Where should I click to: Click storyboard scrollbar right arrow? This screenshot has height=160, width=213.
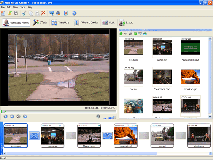(211, 154)
